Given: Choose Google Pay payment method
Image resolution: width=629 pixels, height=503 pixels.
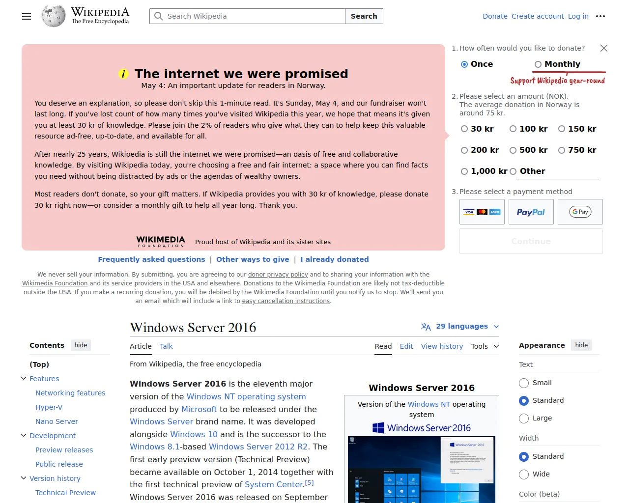Looking at the screenshot, I should [x=580, y=212].
